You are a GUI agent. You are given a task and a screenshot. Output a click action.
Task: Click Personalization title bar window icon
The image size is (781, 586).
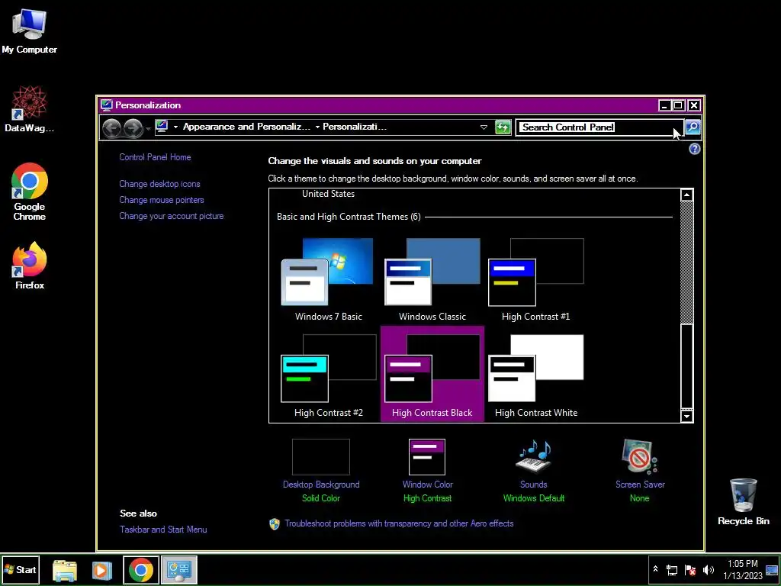click(x=106, y=105)
